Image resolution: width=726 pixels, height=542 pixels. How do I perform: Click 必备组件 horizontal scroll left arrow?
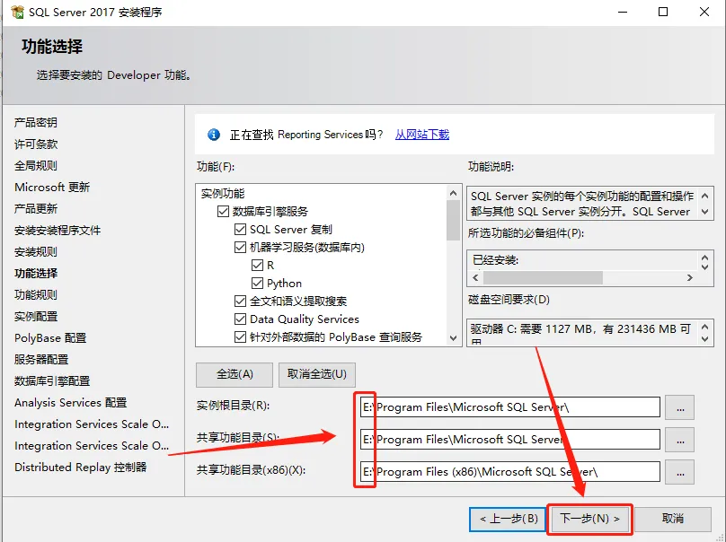click(475, 277)
